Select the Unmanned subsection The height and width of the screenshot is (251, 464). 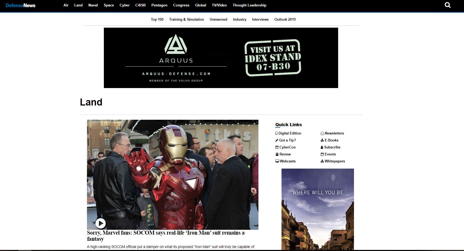coord(218,19)
